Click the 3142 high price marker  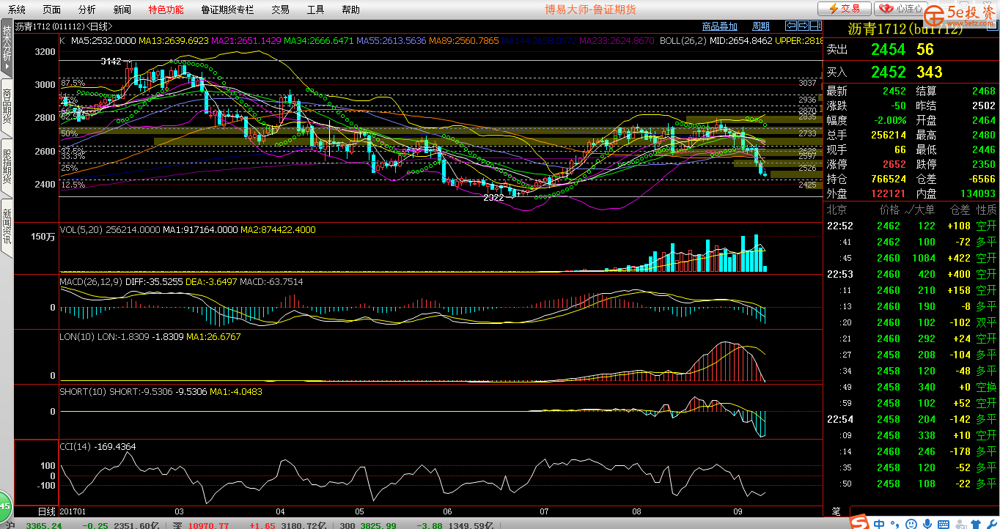point(111,61)
